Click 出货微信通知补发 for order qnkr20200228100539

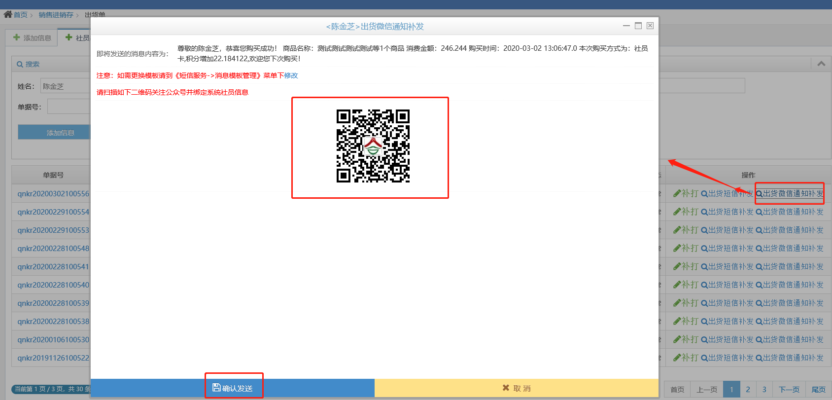790,303
